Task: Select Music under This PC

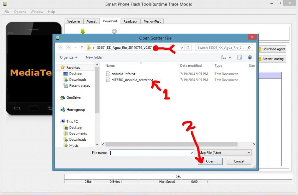Action: coord(74,146)
